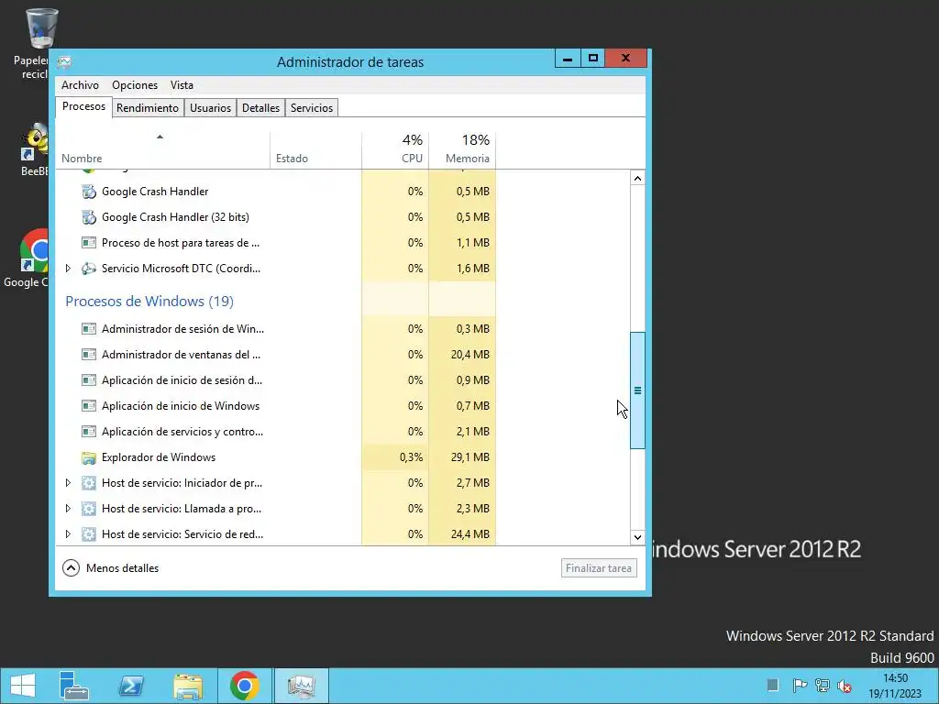939x704 pixels.
Task: Select the Procesos de Windows (19) group header
Action: [x=149, y=301]
